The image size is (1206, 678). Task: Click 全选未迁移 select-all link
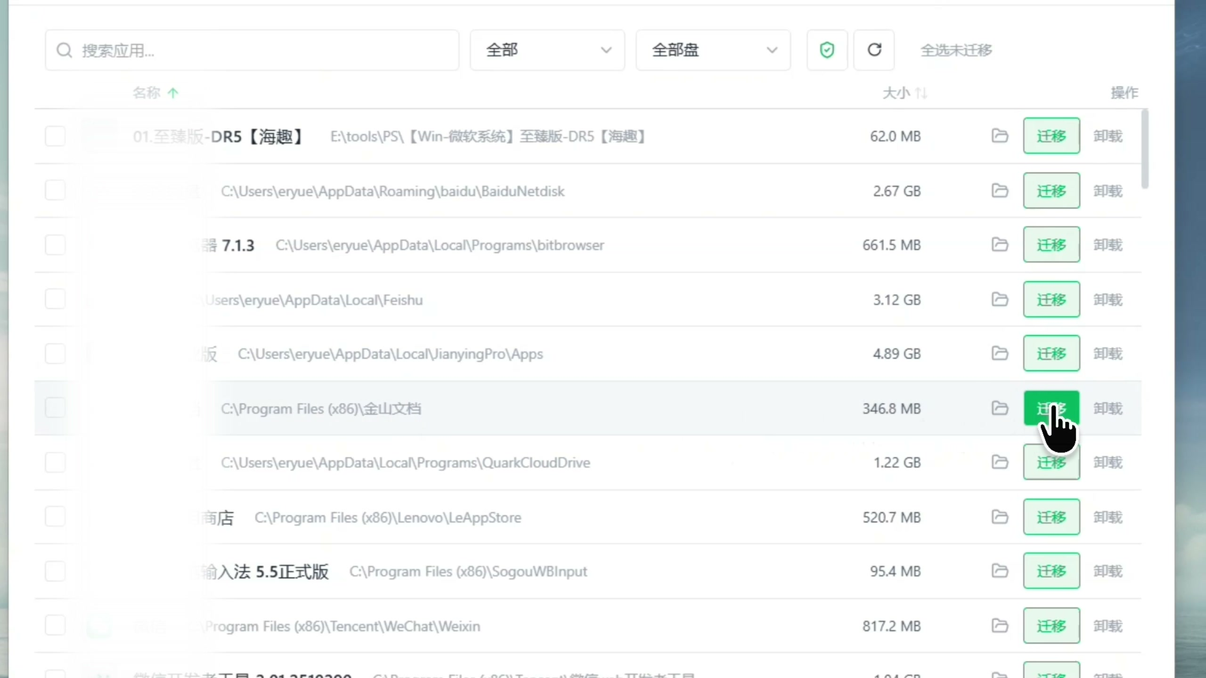pos(956,50)
